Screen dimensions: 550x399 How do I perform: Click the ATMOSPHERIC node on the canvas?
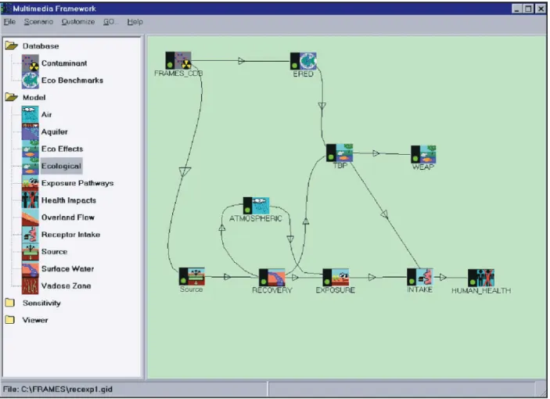point(257,206)
